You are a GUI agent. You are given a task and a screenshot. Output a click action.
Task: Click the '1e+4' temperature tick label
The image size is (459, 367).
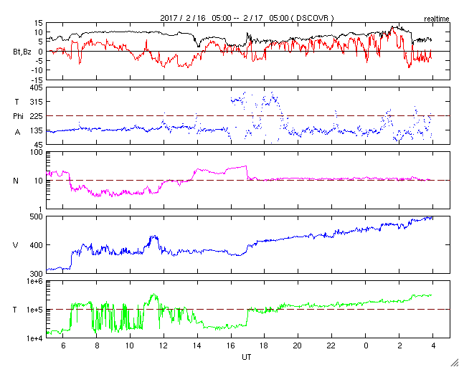pos(35,338)
